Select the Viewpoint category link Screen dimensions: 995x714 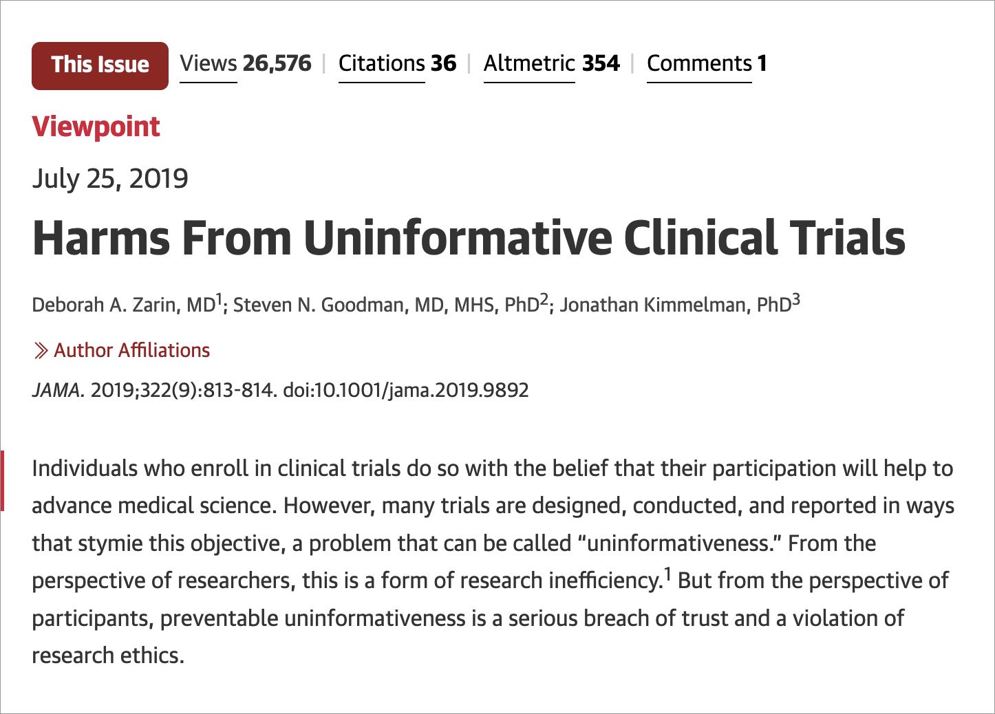coord(96,127)
